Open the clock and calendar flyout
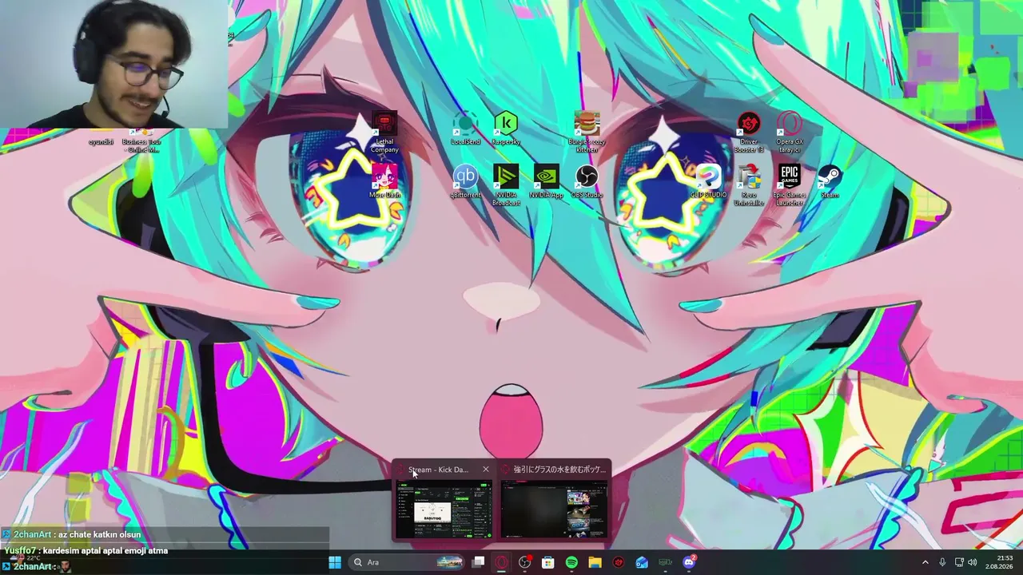The height and width of the screenshot is (575, 1023). (x=999, y=562)
